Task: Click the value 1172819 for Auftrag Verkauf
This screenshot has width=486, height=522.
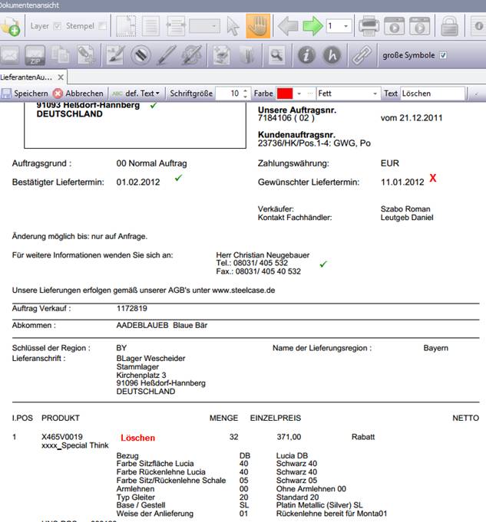Action: (x=132, y=308)
